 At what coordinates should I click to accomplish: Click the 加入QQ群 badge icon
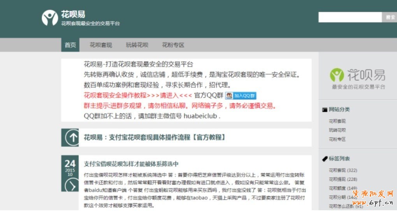(241, 95)
